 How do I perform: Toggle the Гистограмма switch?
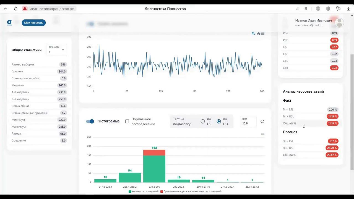[x=90, y=121]
